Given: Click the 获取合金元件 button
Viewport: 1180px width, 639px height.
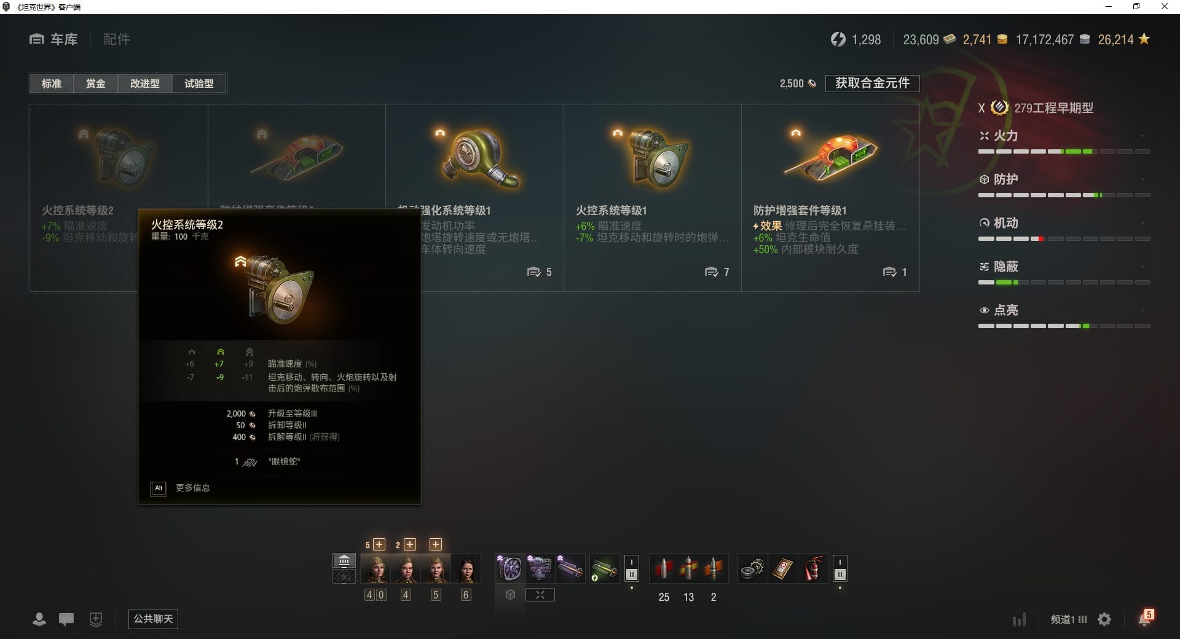Looking at the screenshot, I should pyautogui.click(x=872, y=84).
